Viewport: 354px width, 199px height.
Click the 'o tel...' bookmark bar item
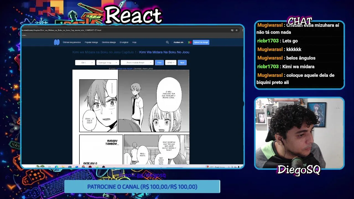pos(24,35)
